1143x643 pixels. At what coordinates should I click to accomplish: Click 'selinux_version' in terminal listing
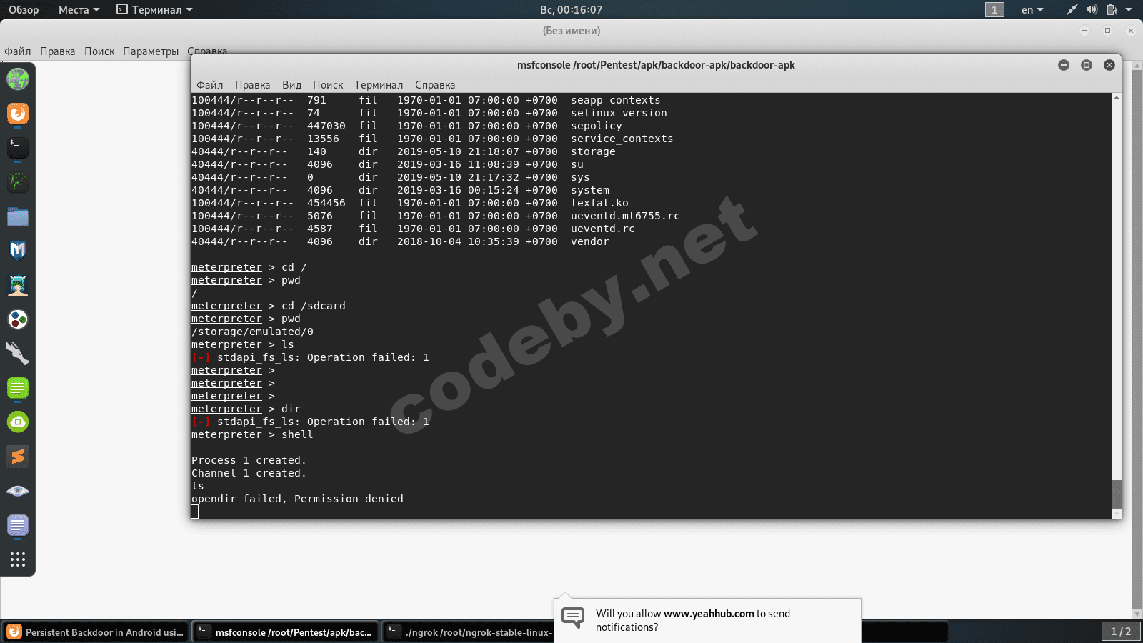click(619, 113)
